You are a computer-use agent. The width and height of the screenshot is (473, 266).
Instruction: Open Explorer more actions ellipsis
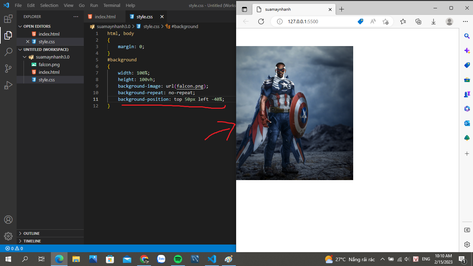click(76, 17)
